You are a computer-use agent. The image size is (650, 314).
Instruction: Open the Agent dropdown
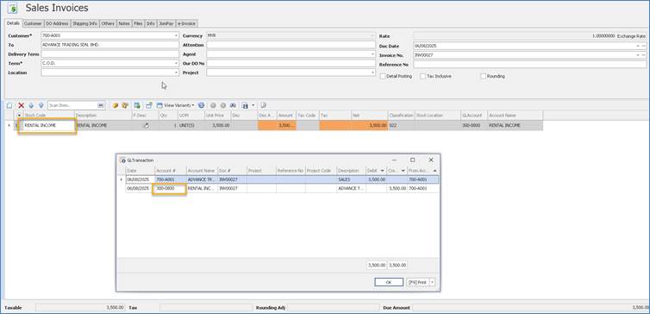[372, 54]
